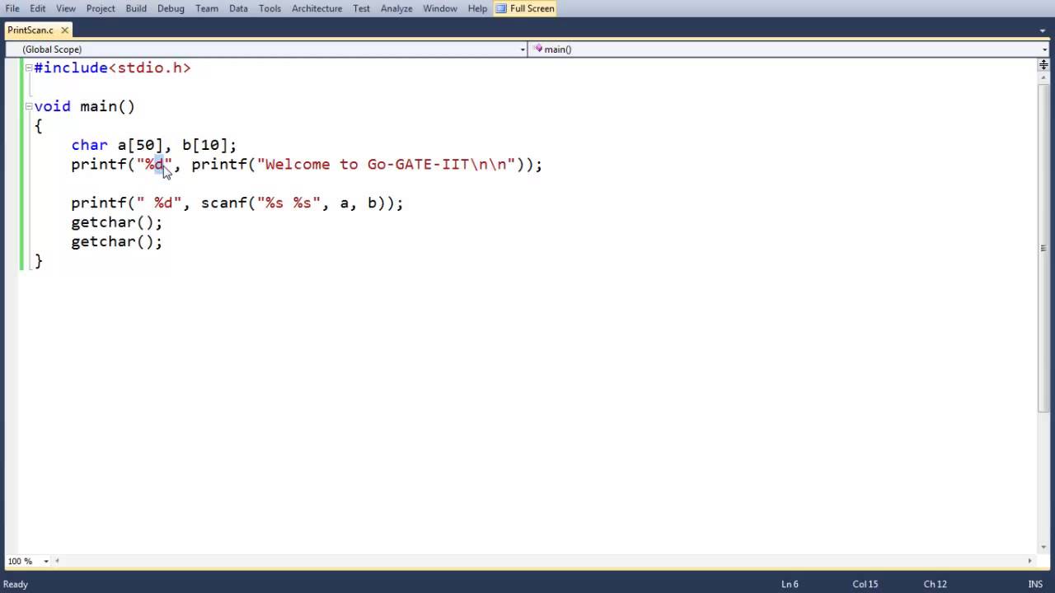Close the PrintScan.c tab
The height and width of the screenshot is (593, 1055).
(64, 30)
